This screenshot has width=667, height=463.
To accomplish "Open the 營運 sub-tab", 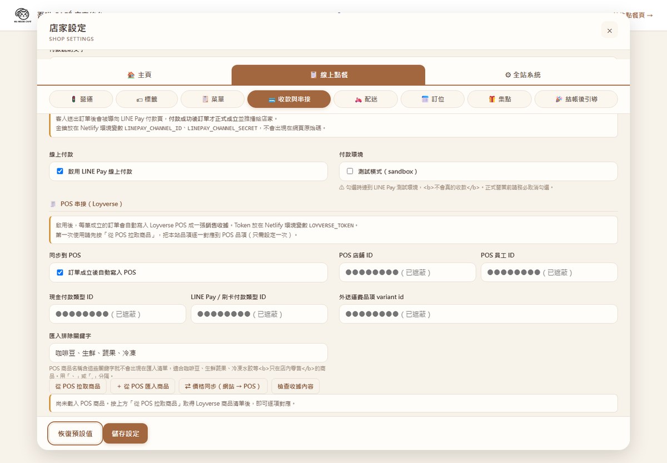I will coord(81,99).
